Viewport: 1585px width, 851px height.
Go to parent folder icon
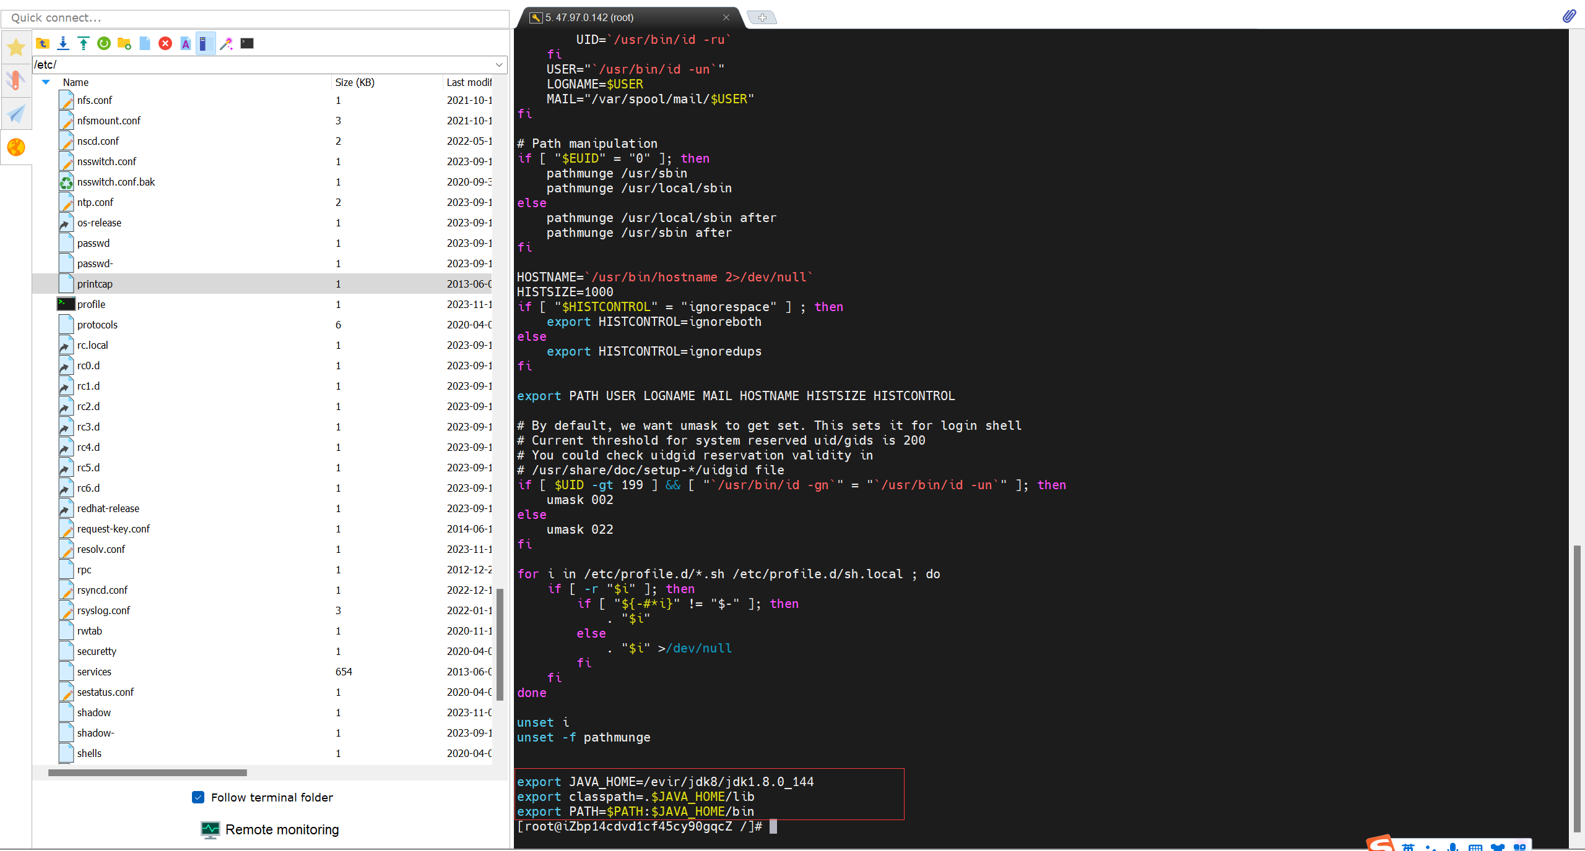pyautogui.click(x=43, y=43)
